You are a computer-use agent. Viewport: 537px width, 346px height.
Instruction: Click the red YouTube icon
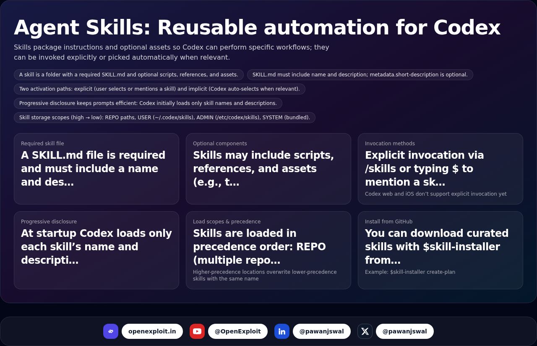tap(197, 331)
